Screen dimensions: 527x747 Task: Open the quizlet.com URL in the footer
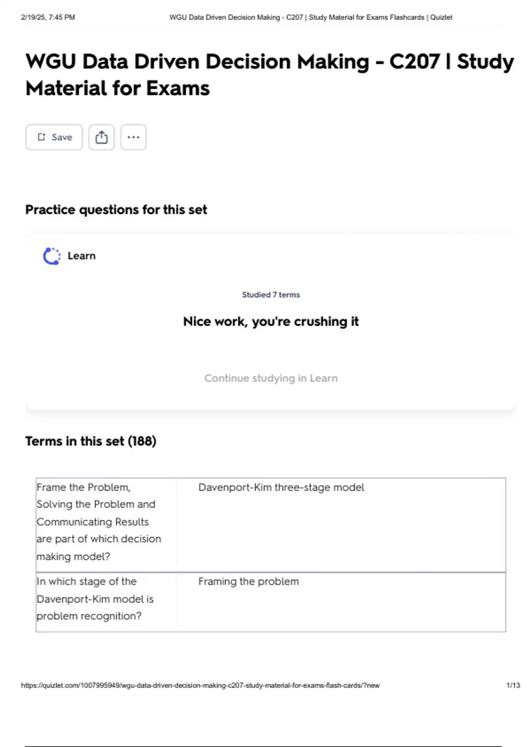[200, 685]
